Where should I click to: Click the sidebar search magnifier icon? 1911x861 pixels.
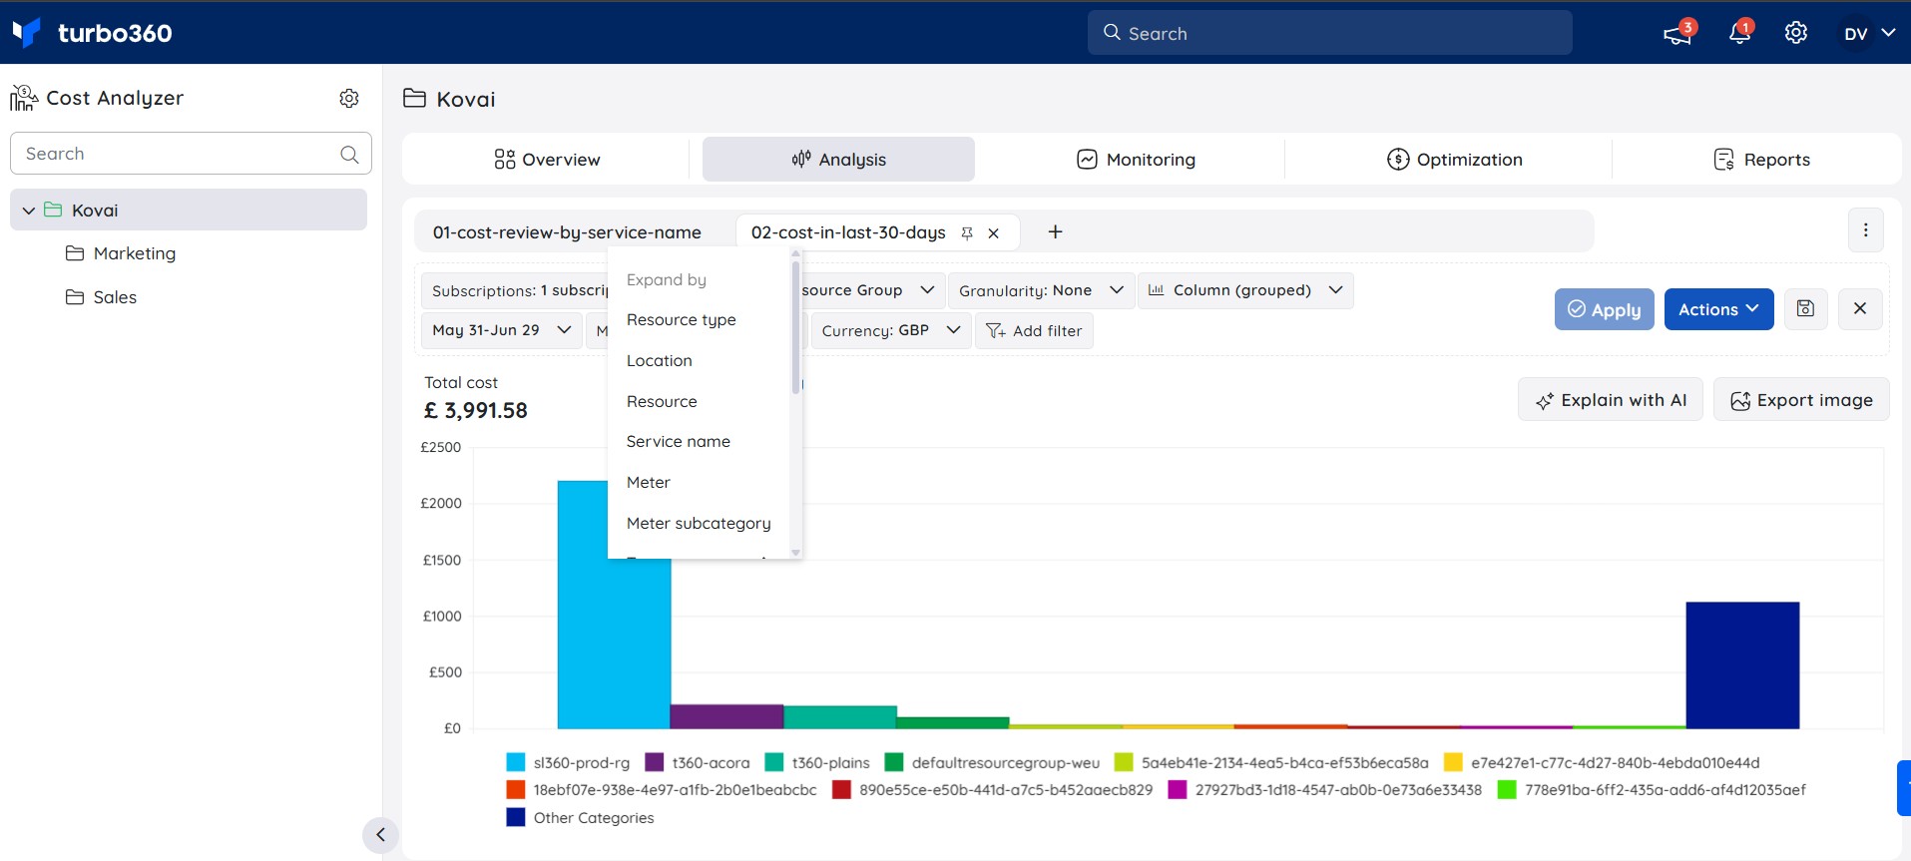tap(349, 154)
